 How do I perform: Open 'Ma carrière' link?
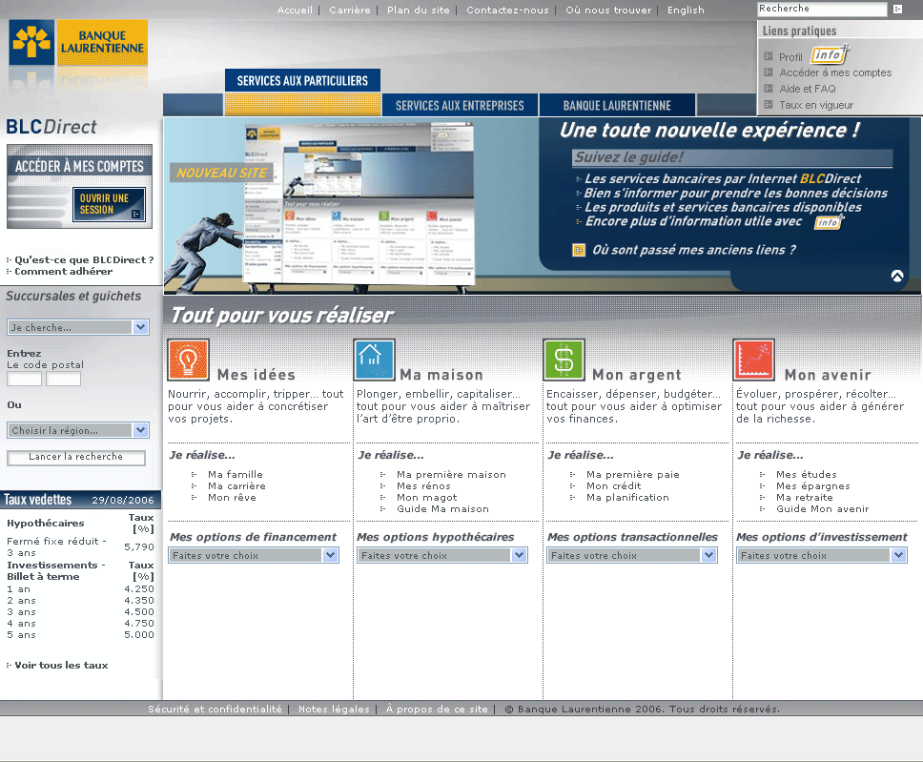click(236, 485)
